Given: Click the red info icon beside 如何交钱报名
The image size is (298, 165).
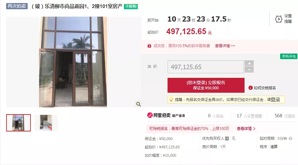Looking at the screenshot, I should click(x=251, y=88).
